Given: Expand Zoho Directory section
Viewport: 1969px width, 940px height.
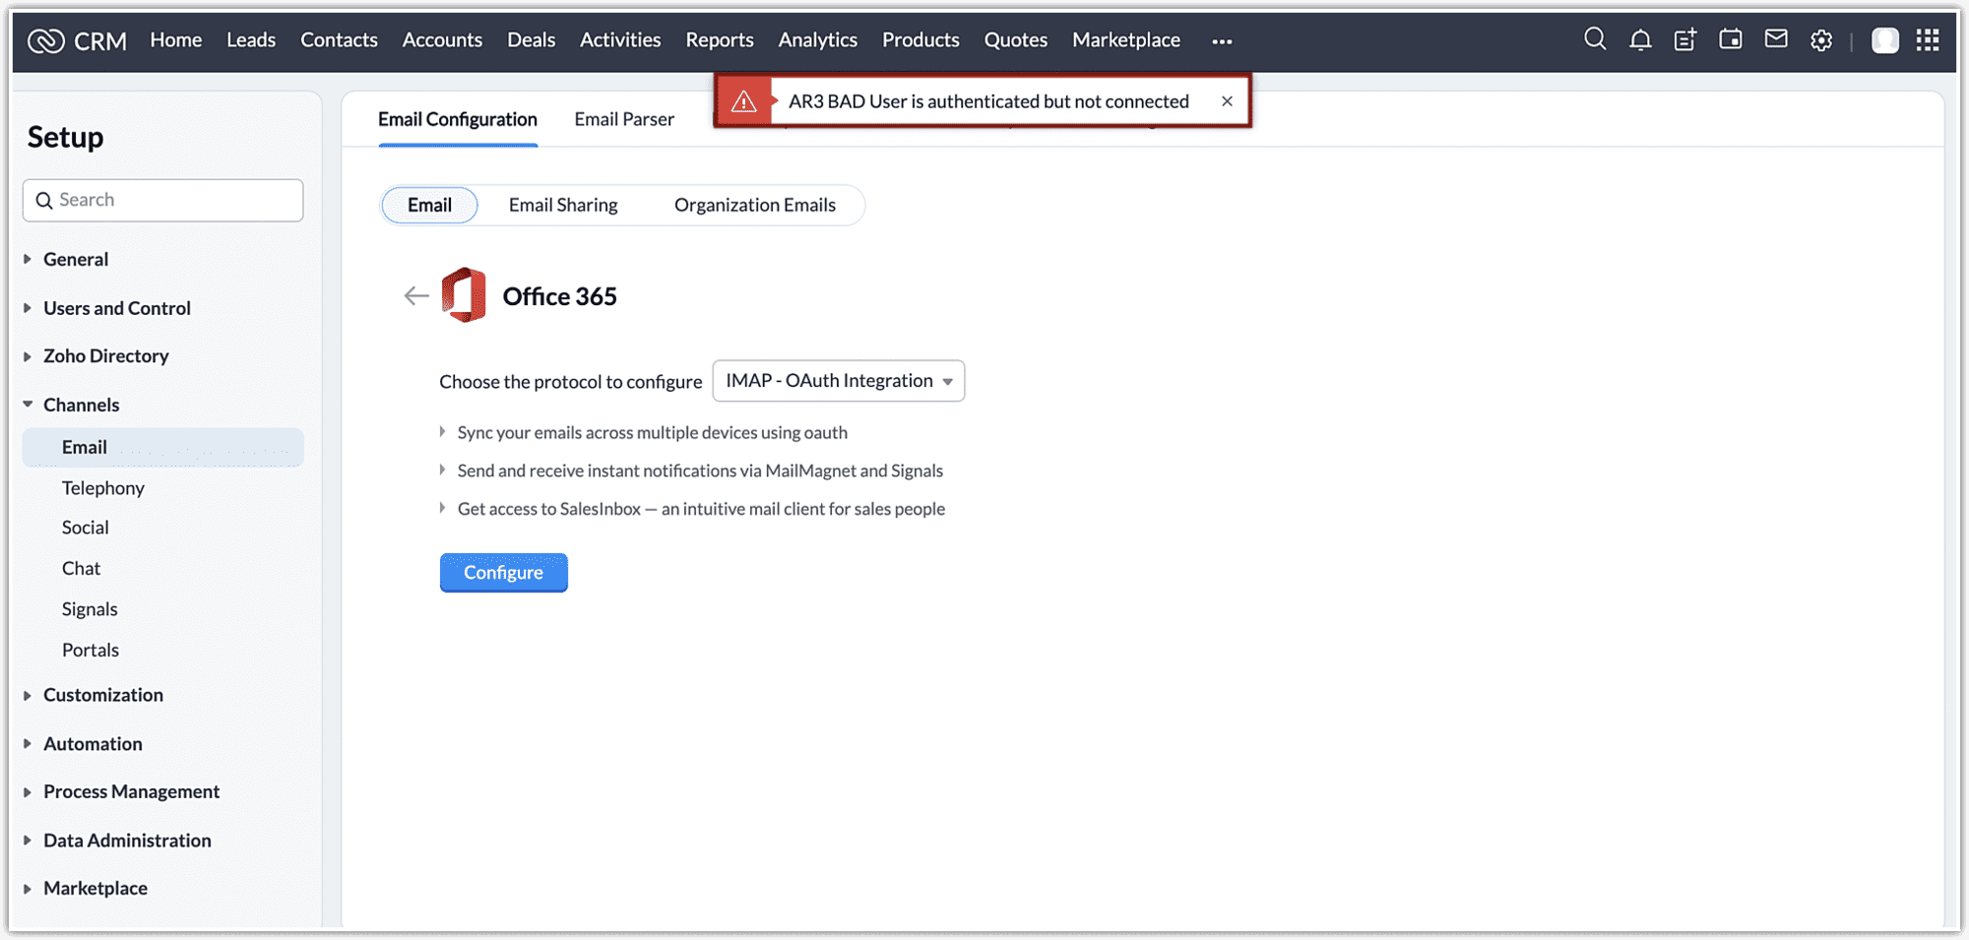Looking at the screenshot, I should click(28, 356).
